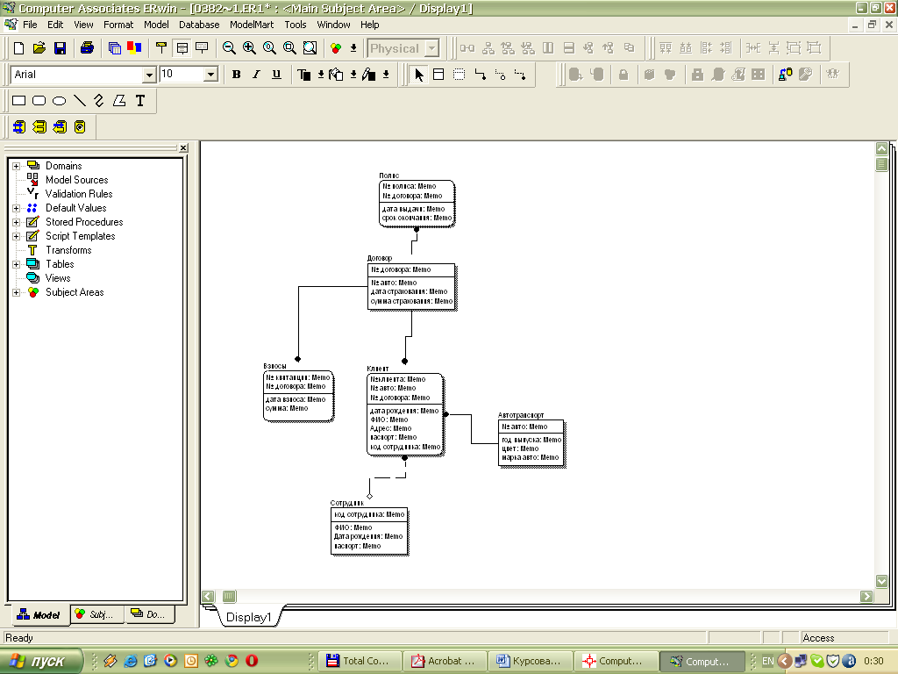This screenshot has height=674, width=898.
Task: Open the File menu
Action: click(30, 25)
